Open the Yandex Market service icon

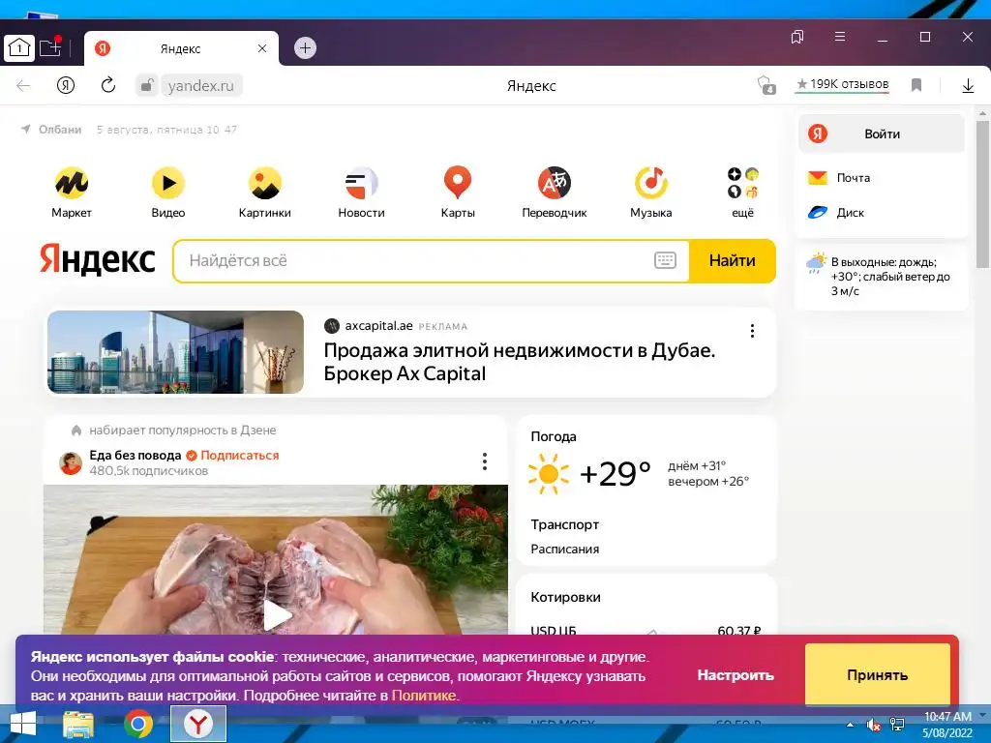[72, 183]
